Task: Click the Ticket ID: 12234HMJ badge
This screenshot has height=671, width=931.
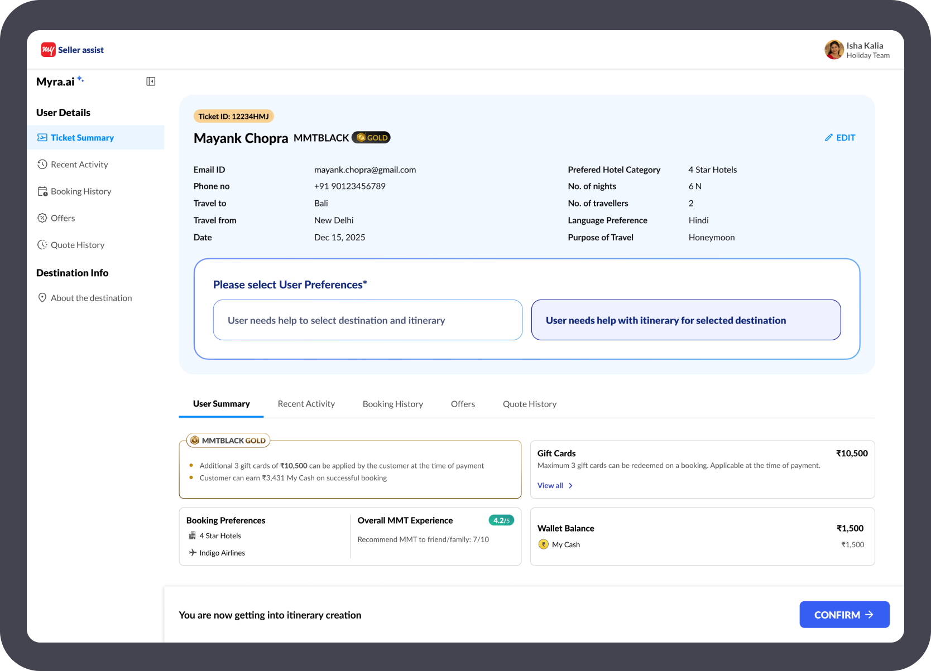Action: (234, 117)
